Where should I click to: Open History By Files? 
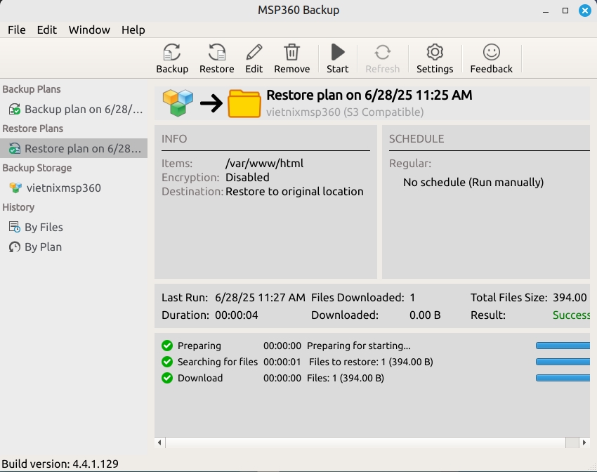[x=74, y=228]
